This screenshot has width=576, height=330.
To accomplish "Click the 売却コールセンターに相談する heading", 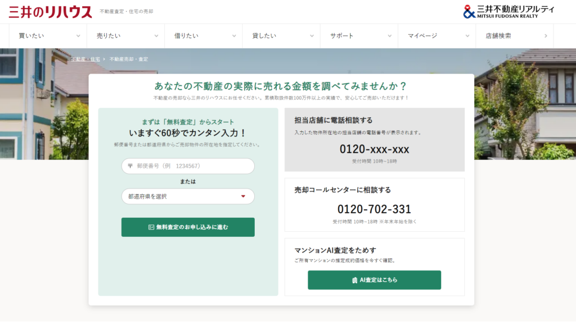I will click(x=343, y=190).
